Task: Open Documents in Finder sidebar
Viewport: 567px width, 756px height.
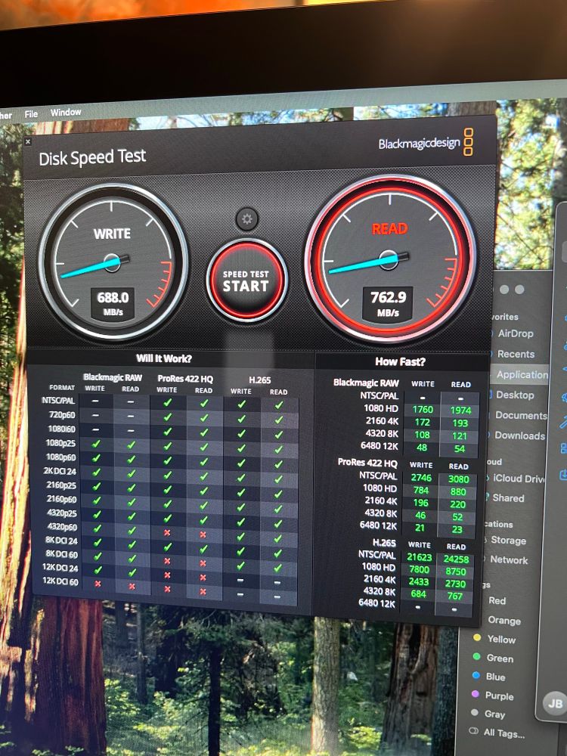Action: [x=521, y=416]
